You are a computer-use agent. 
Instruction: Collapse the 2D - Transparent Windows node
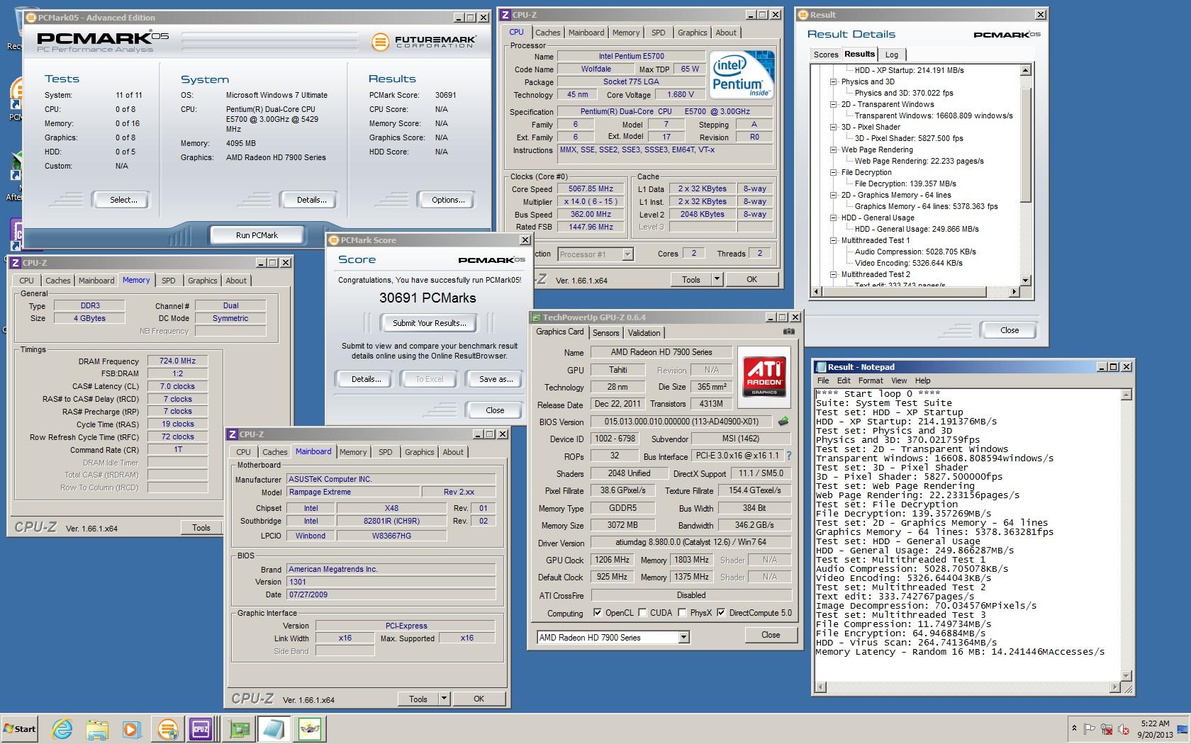tap(834, 104)
